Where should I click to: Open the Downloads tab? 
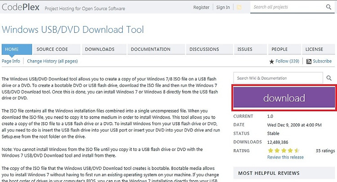(104, 49)
